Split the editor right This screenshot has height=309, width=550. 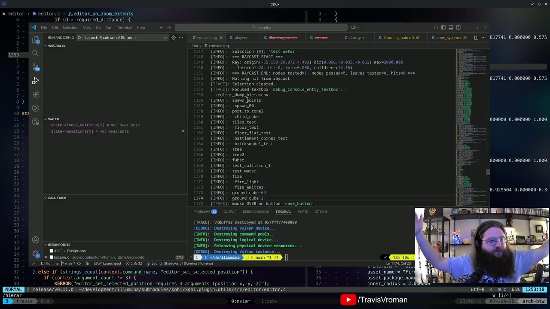[x=476, y=37]
